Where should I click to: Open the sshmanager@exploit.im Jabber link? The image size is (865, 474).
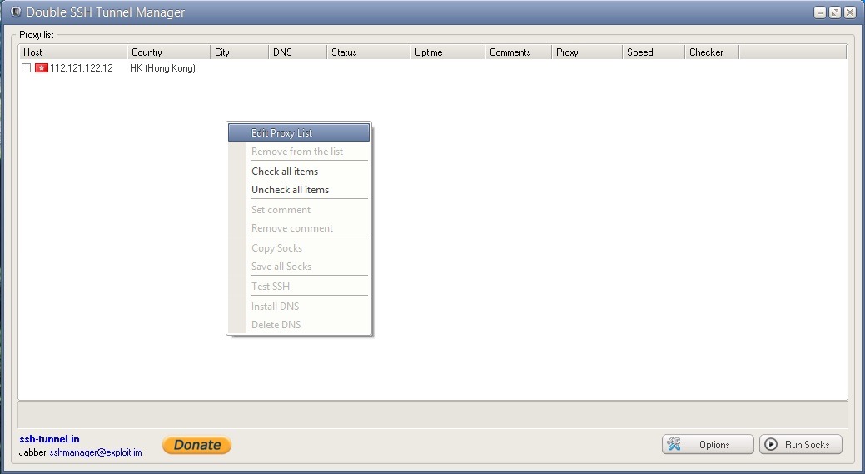coord(96,452)
